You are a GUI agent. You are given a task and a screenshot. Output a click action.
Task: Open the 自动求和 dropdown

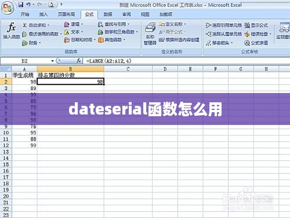(36, 25)
